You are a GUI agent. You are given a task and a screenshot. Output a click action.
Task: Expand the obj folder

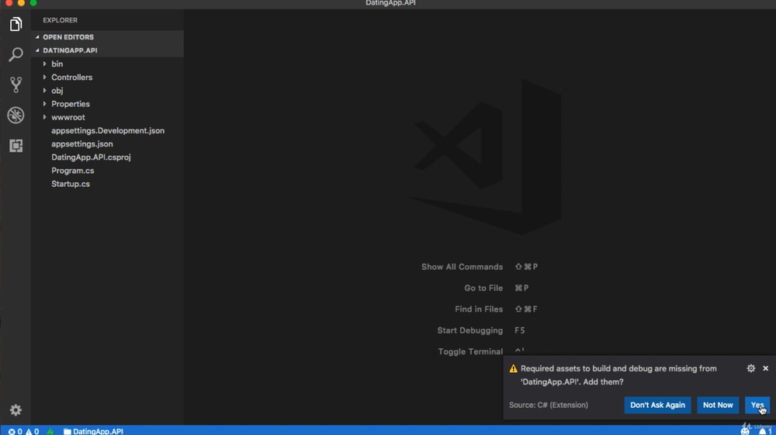pos(57,91)
